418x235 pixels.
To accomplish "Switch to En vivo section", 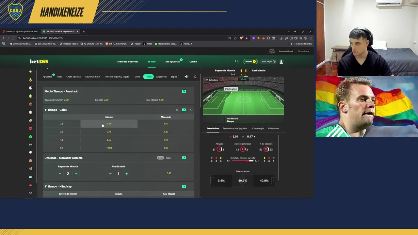I will click(x=152, y=62).
